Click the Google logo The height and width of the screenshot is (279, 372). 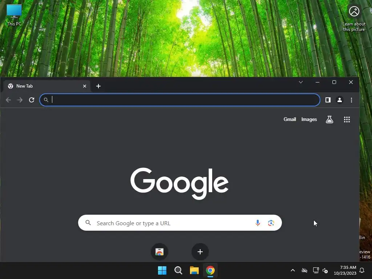point(179,183)
